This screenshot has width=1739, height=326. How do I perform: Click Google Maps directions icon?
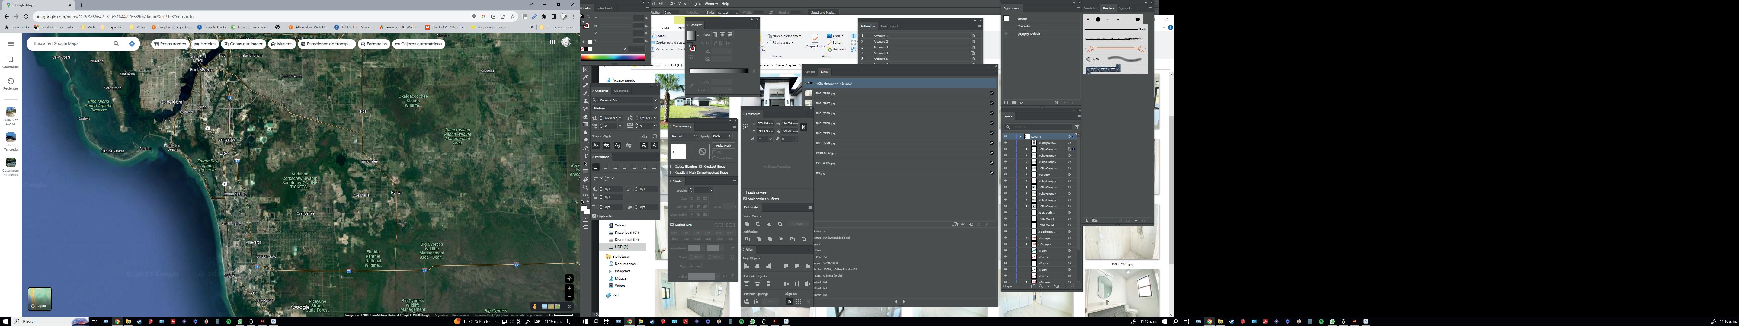[x=132, y=43]
